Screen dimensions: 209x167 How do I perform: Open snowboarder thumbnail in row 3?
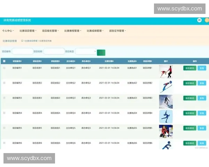pyautogui.click(x=166, y=102)
